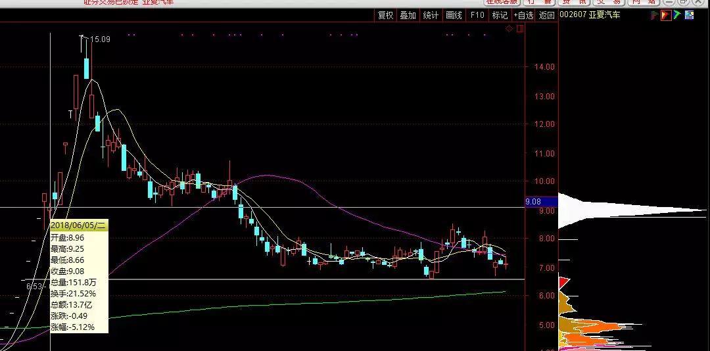This screenshot has width=710, height=351.
Task: Add stock via +自选 button
Action: [x=523, y=15]
